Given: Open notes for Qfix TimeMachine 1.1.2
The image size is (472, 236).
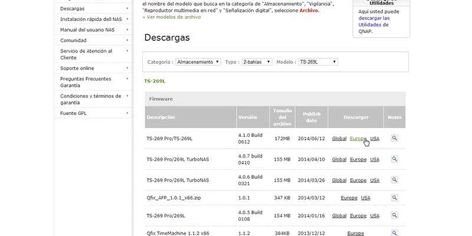Looking at the screenshot, I should click(x=394, y=233).
